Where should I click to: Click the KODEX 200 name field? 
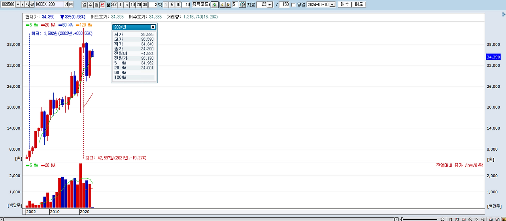coord(49,4)
